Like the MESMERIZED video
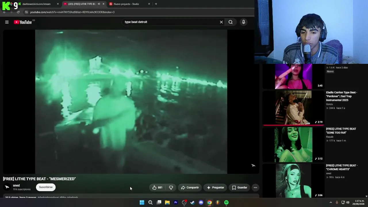Screen dimensions: 368x207 157,187
